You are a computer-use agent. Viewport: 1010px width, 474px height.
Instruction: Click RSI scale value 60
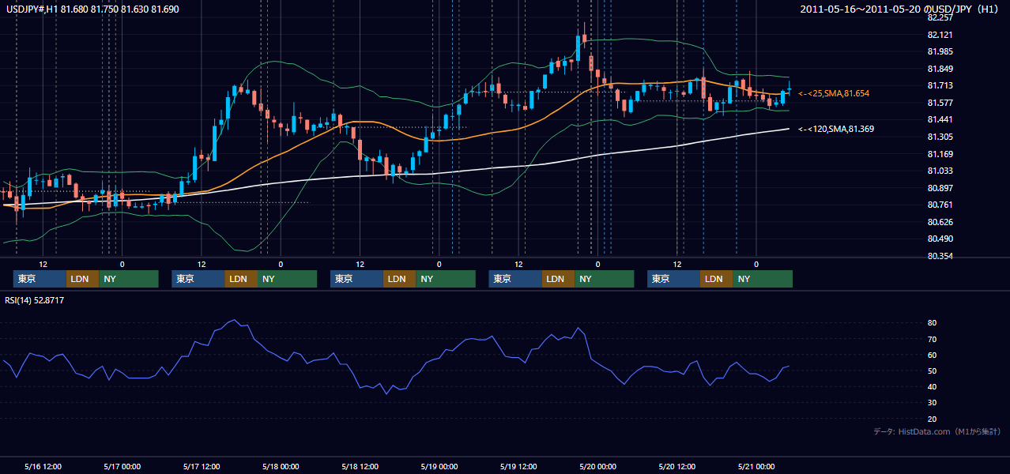click(933, 355)
